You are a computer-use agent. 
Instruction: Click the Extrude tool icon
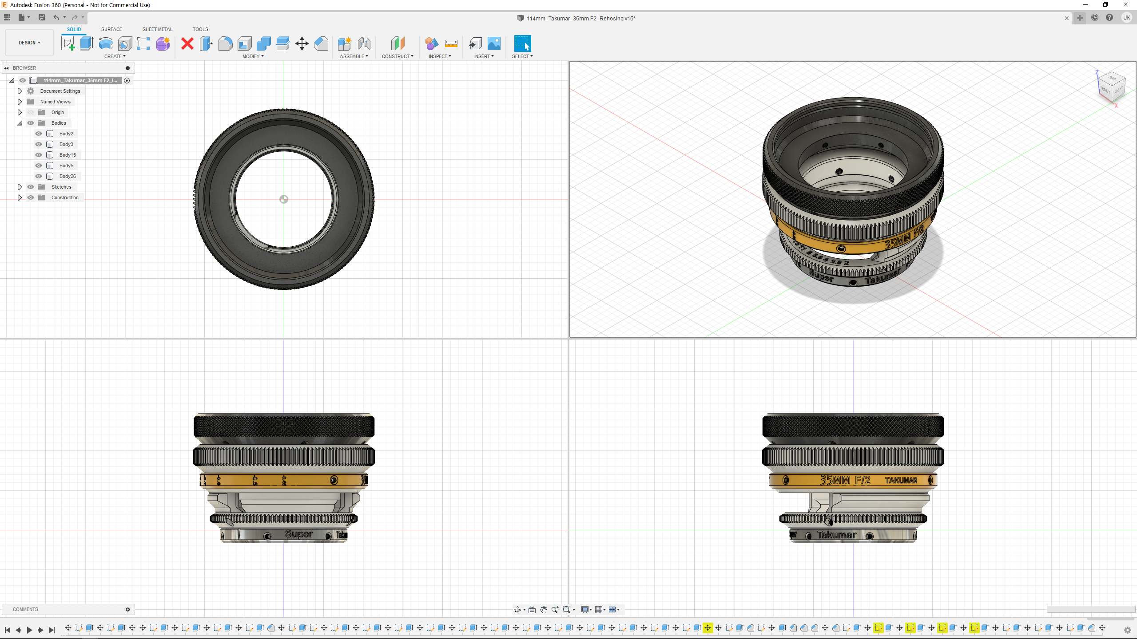point(87,43)
